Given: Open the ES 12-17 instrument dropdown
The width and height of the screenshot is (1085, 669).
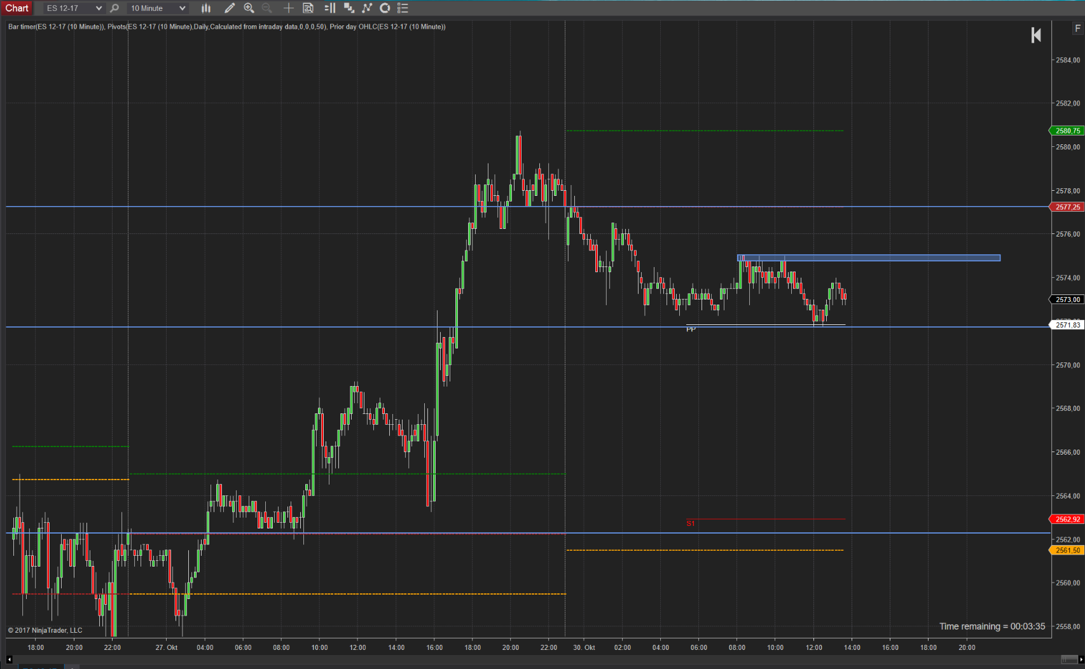Looking at the screenshot, I should tap(74, 8).
